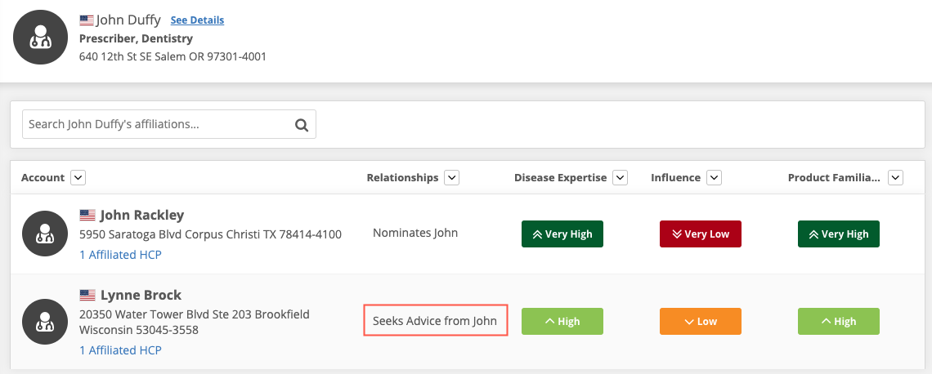Expand the Relationships column dropdown
The width and height of the screenshot is (932, 374).
coord(452,177)
